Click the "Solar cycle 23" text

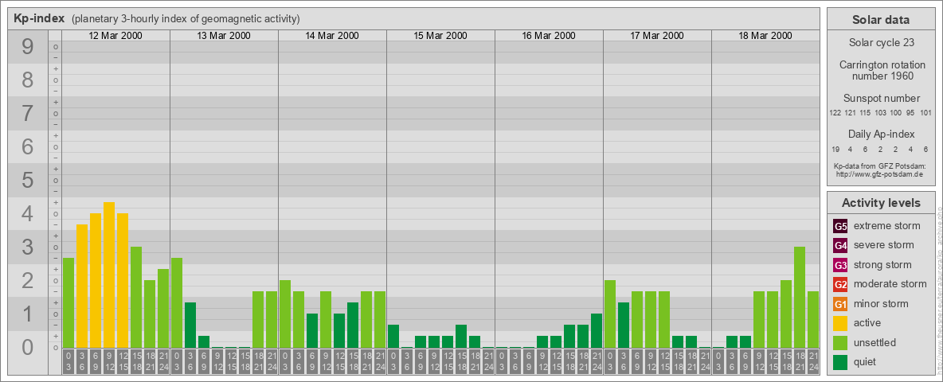pos(881,43)
